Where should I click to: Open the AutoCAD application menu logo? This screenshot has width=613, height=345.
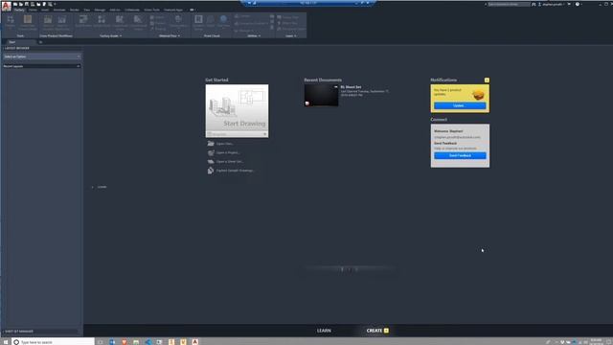click(7, 6)
